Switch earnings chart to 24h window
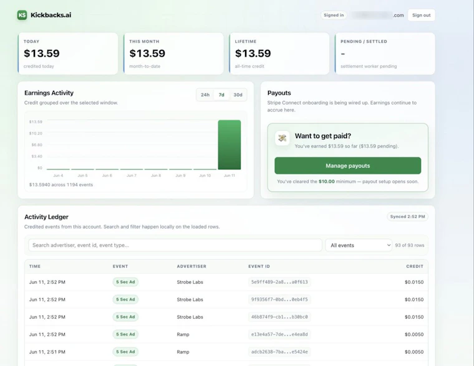The image size is (474, 366). (205, 95)
